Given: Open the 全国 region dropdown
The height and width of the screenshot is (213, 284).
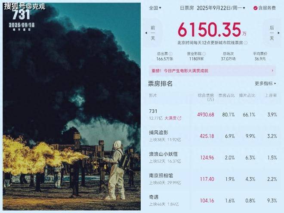Looking at the screenshot, I should (x=155, y=8).
